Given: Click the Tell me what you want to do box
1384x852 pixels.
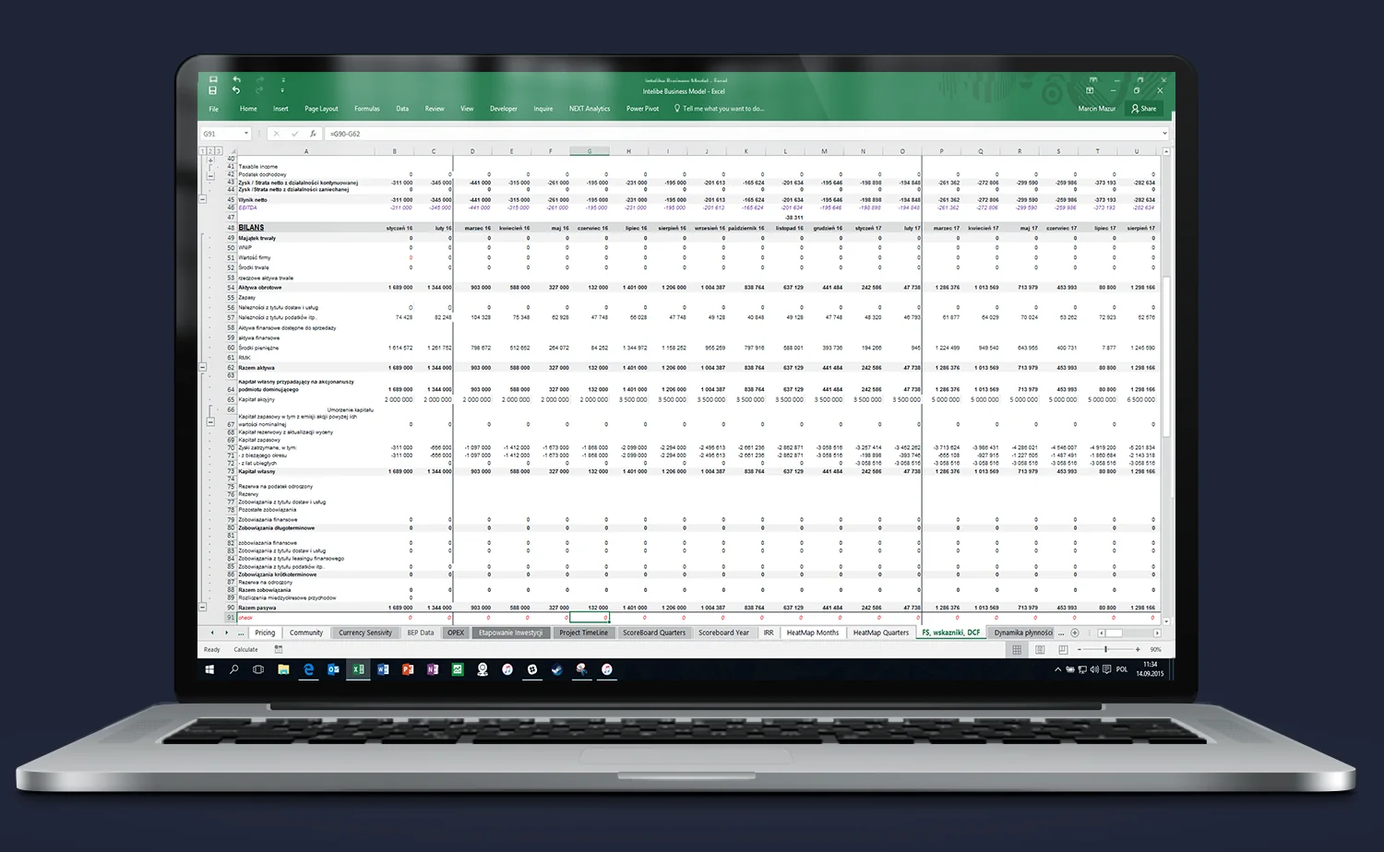Looking at the screenshot, I should tap(720, 109).
